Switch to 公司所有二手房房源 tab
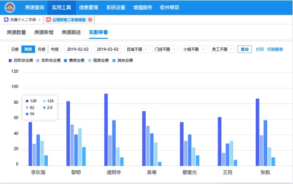293x184 pixels. (69, 20)
